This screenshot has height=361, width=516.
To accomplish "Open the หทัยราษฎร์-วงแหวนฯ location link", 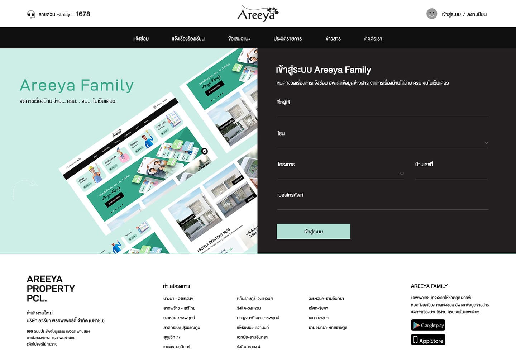I will click(x=255, y=298).
